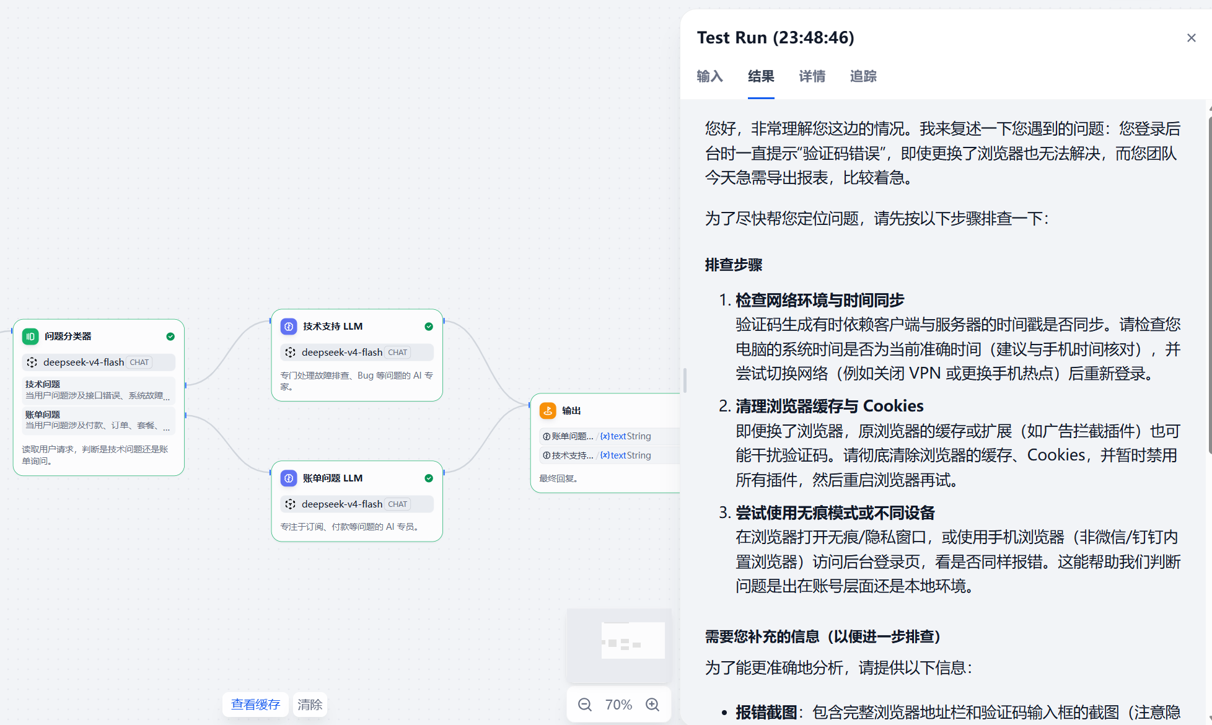
Task: Click the 账单问题 LLM description 专注于订阅
Action: click(351, 527)
